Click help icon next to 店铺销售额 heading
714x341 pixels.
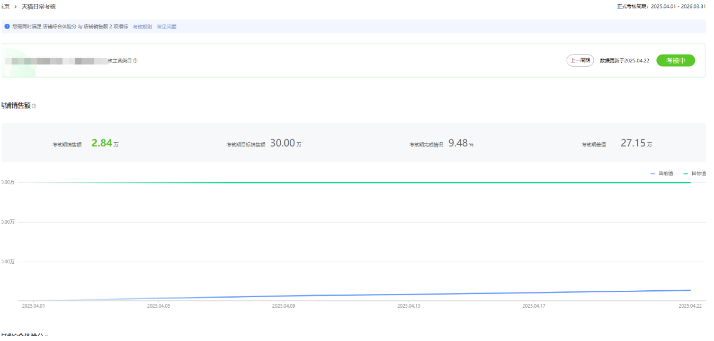pos(34,106)
